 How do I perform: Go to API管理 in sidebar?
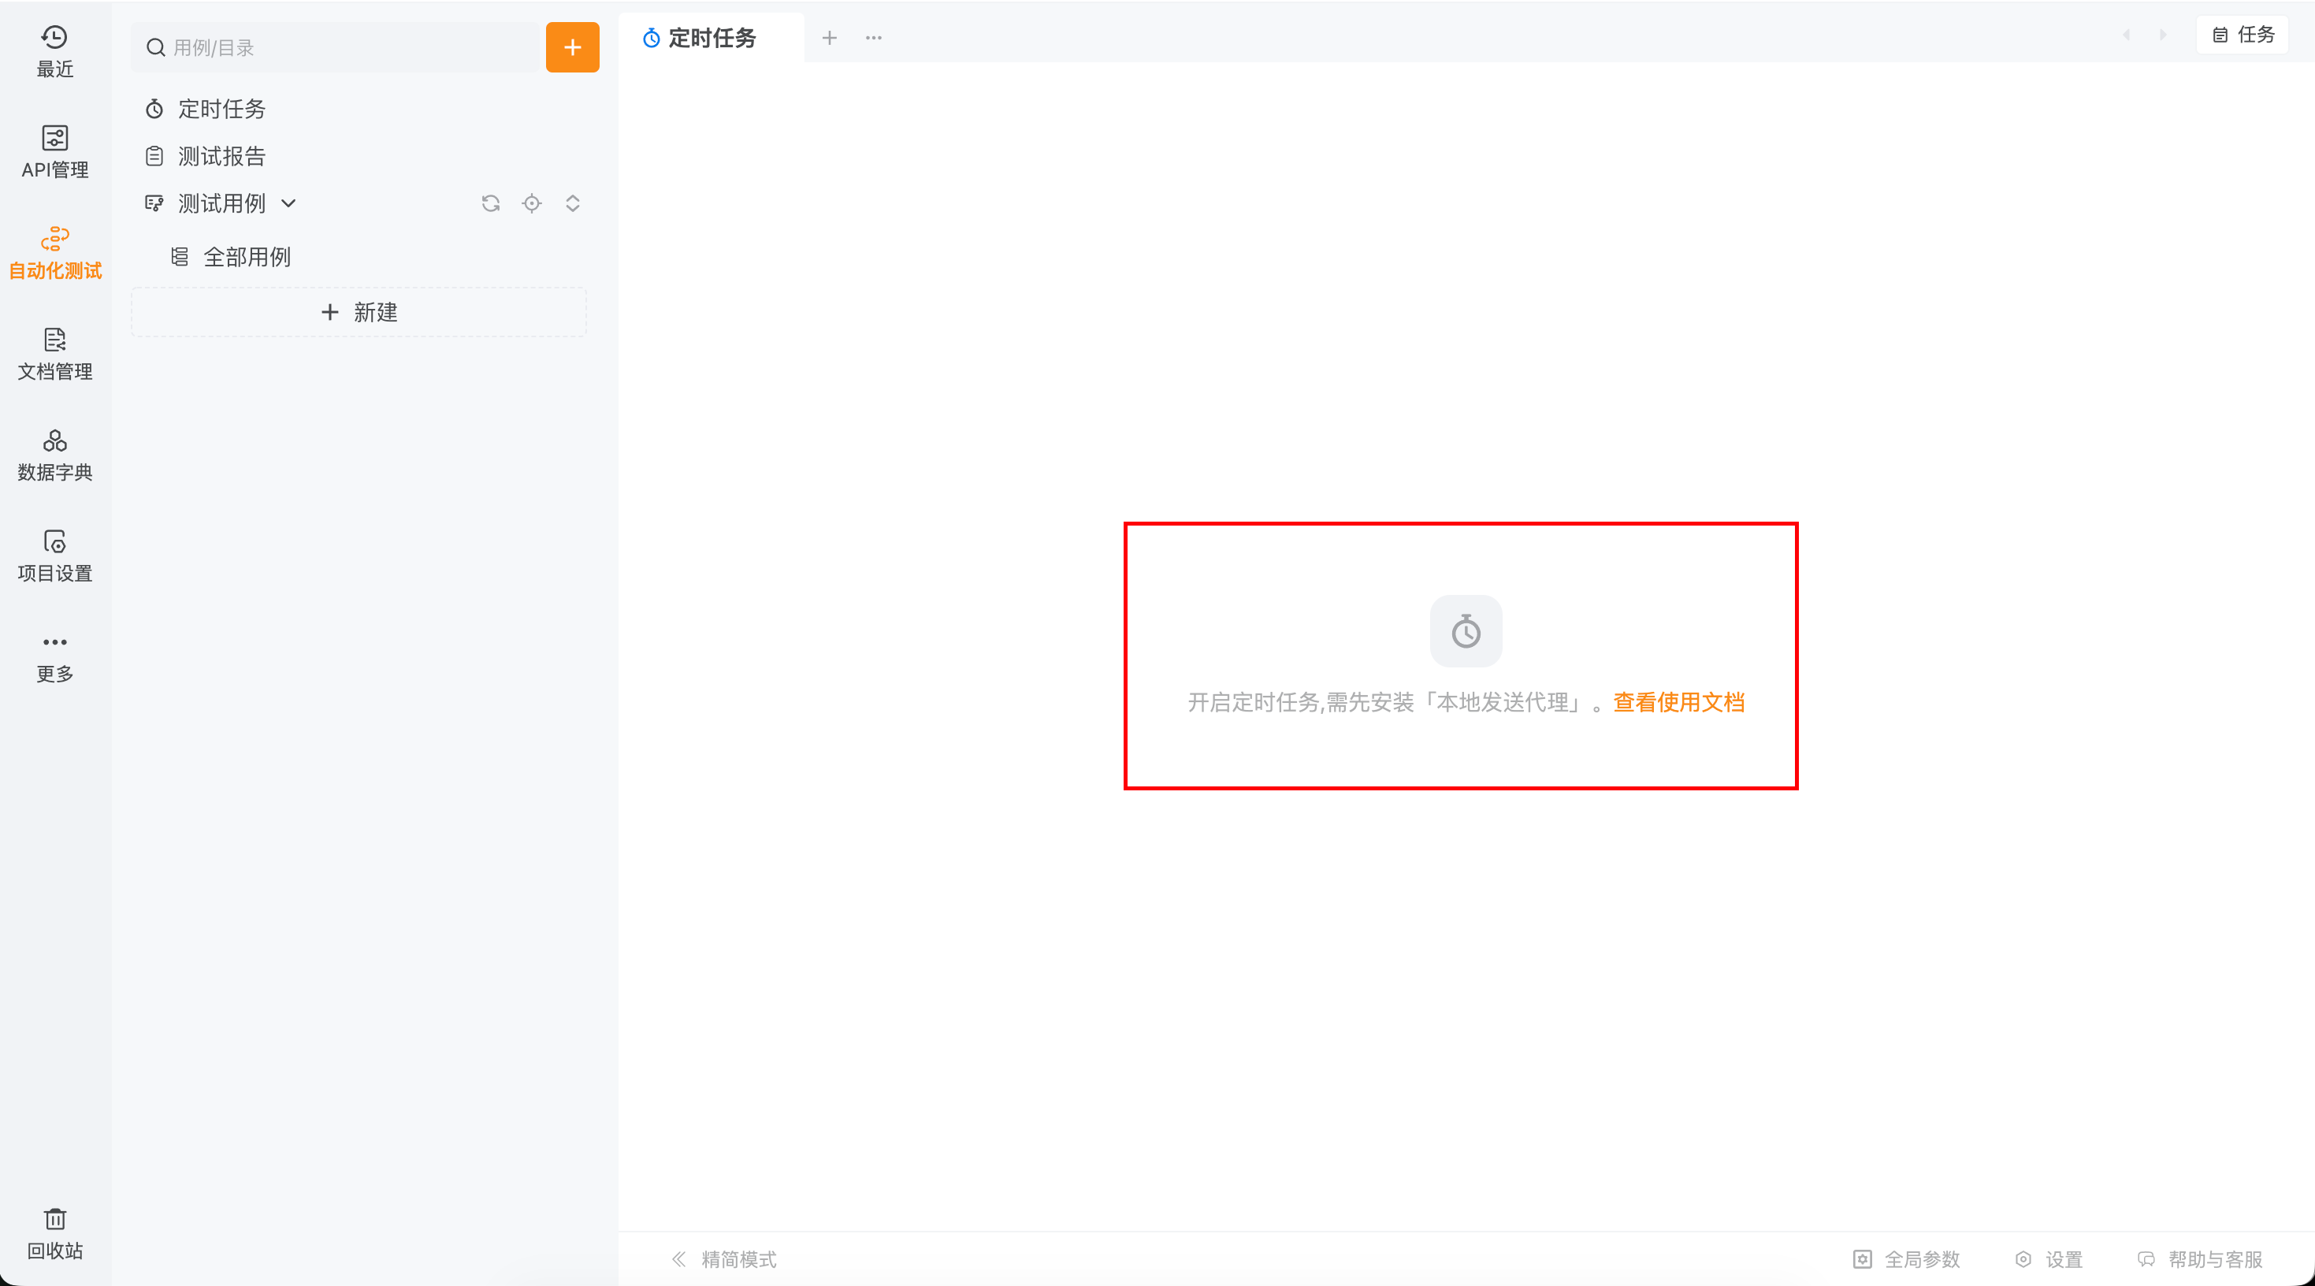coord(55,152)
